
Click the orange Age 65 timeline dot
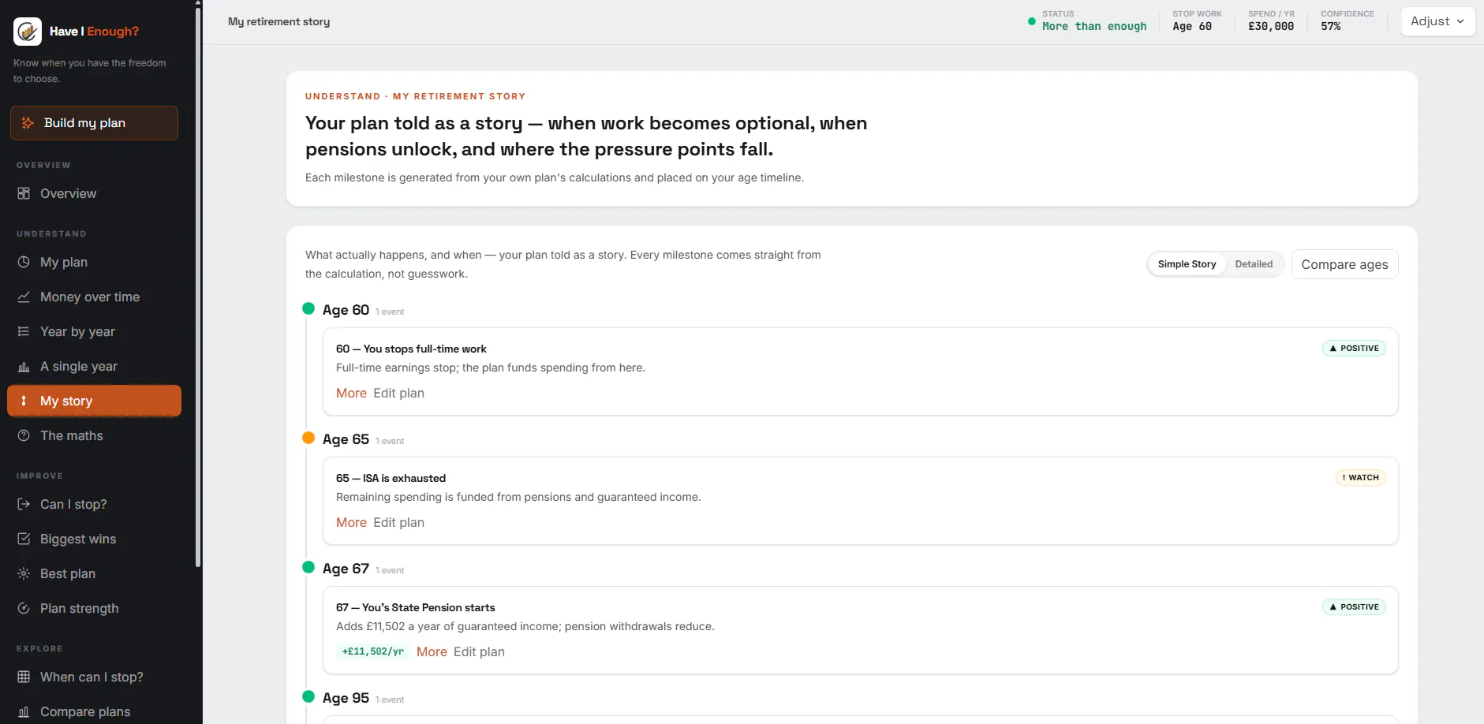tap(308, 438)
